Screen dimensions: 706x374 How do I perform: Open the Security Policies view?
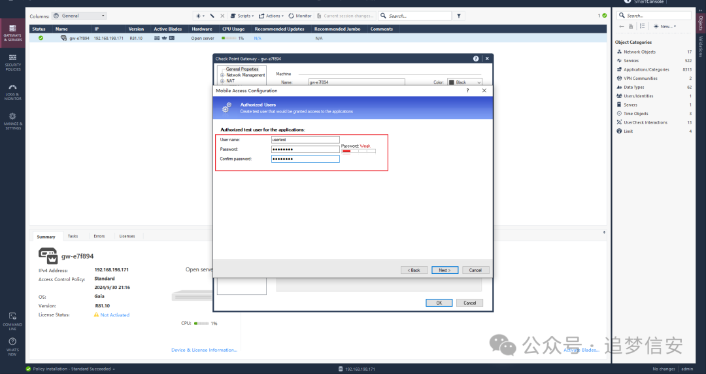point(12,63)
